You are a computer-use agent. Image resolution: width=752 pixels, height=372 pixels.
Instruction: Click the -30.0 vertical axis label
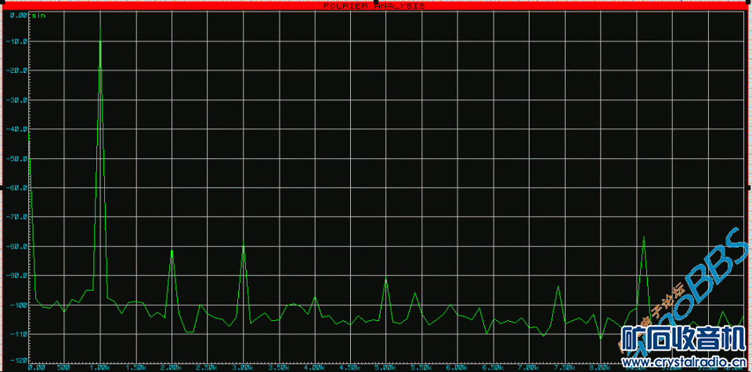[16, 100]
